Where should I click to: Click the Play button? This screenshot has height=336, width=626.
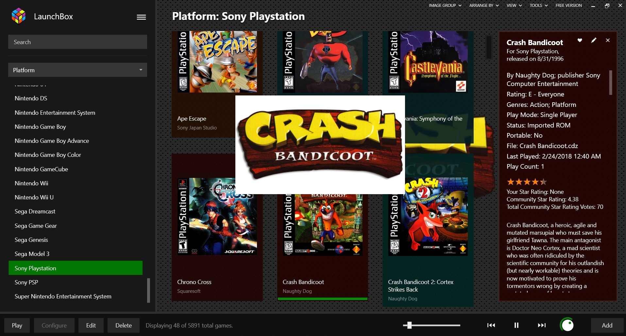(17, 325)
